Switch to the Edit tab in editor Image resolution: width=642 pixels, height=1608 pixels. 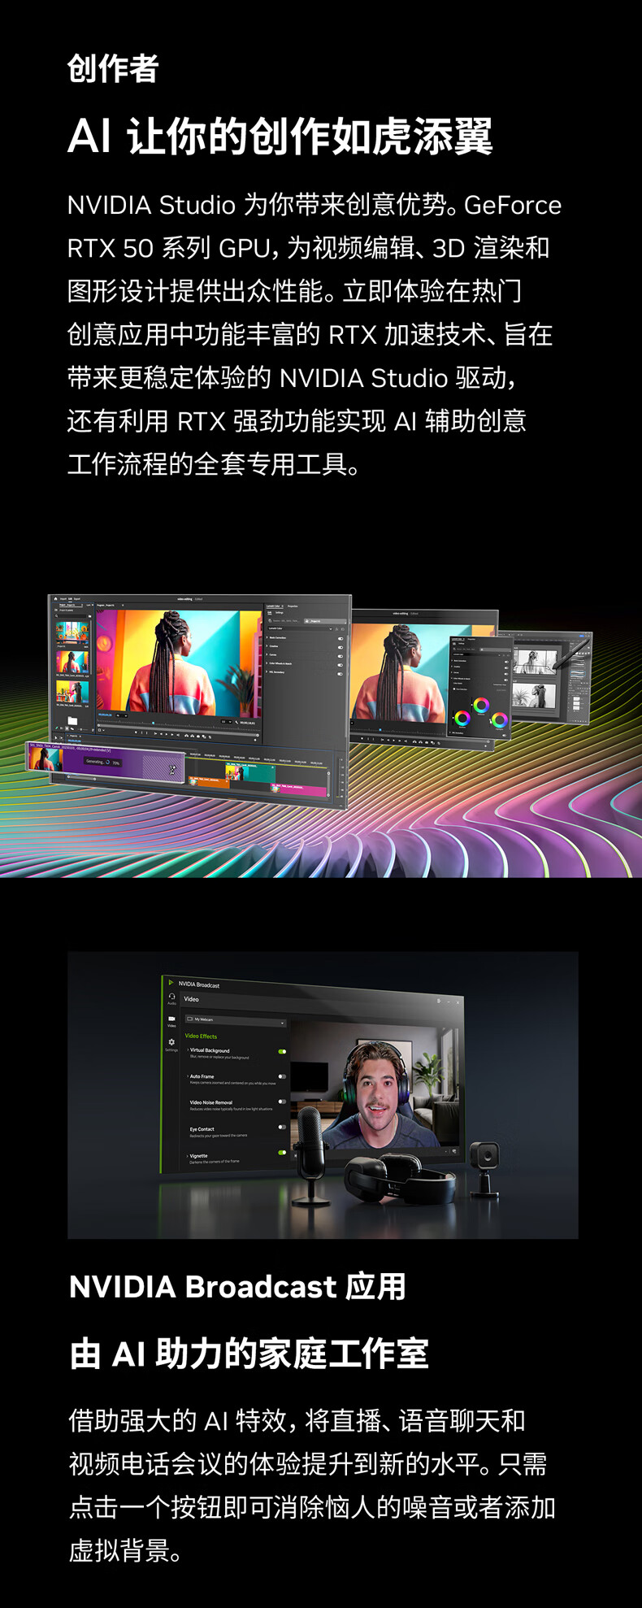(x=70, y=598)
